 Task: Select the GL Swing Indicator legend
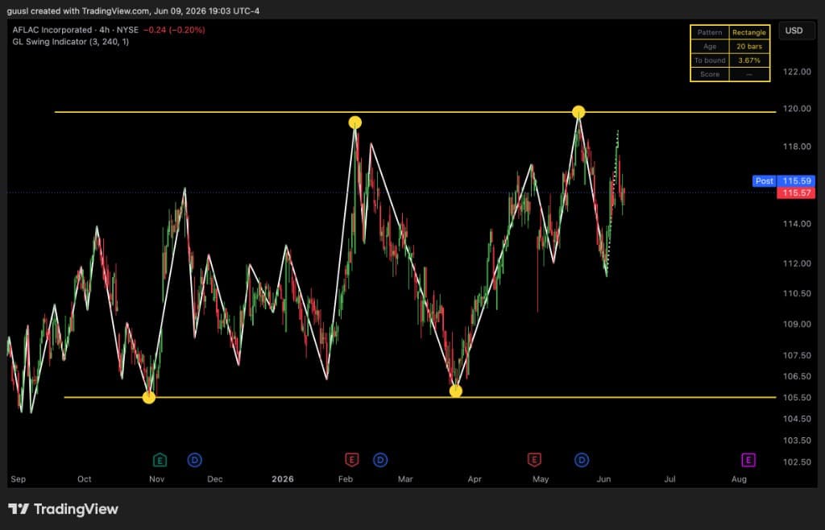(71, 42)
